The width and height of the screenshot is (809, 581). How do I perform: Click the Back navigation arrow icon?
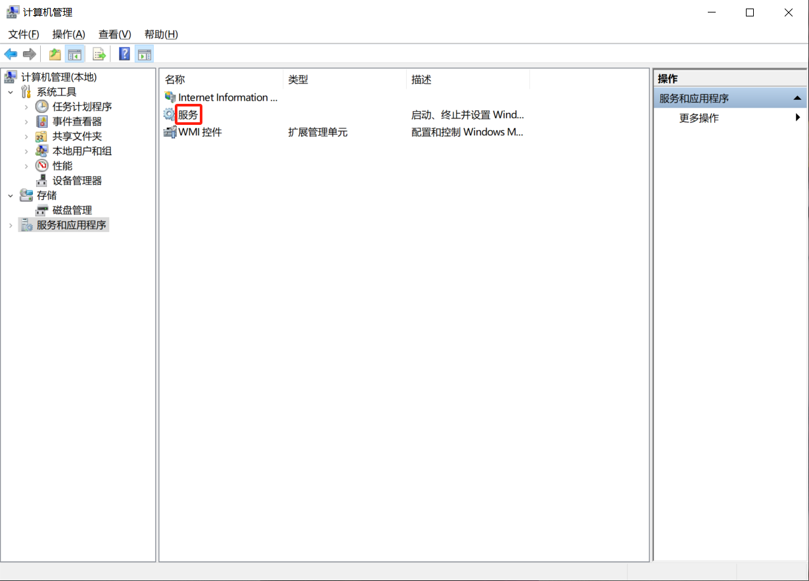11,53
